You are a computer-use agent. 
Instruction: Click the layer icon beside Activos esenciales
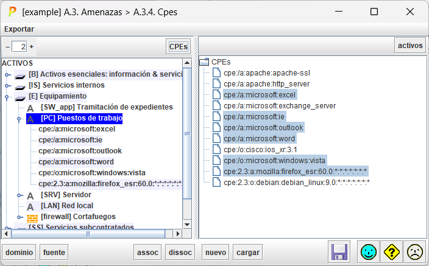click(20, 75)
